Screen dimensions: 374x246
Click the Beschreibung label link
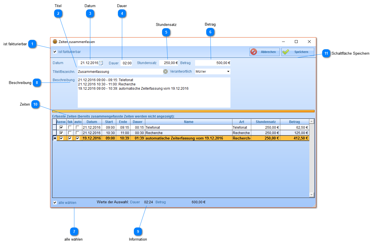click(x=64, y=80)
